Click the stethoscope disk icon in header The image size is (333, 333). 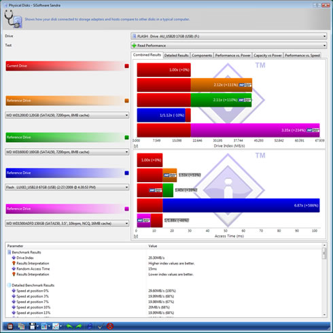[14, 19]
